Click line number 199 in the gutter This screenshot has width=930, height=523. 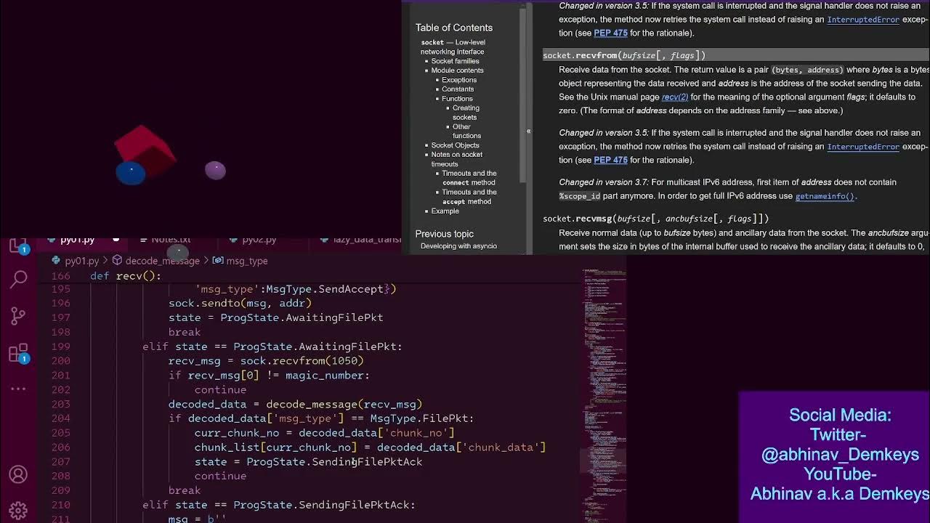[61, 346]
